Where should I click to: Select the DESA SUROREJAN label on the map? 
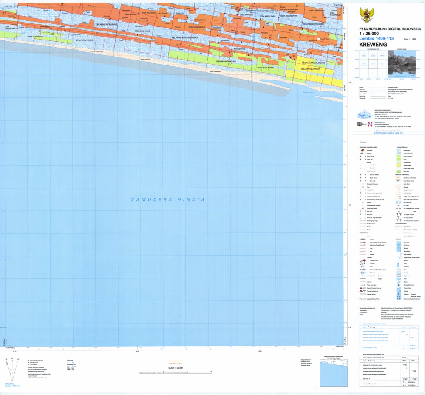(36, 37)
